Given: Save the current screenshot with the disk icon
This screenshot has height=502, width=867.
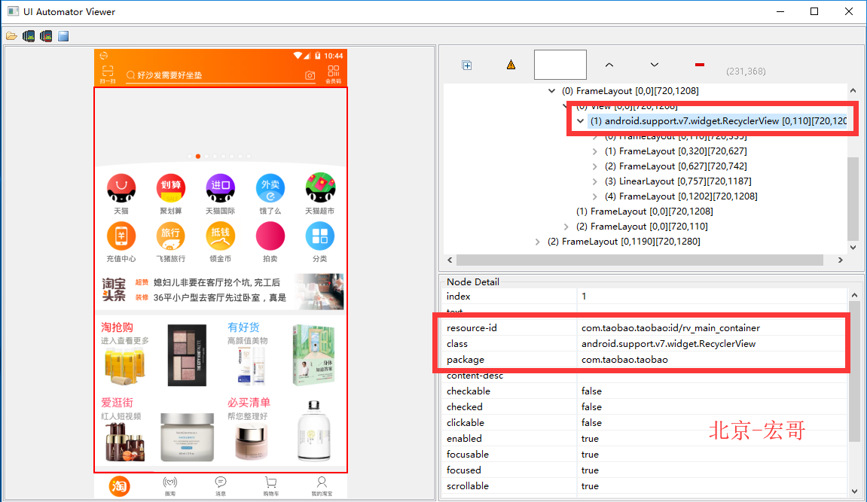Looking at the screenshot, I should pyautogui.click(x=63, y=36).
